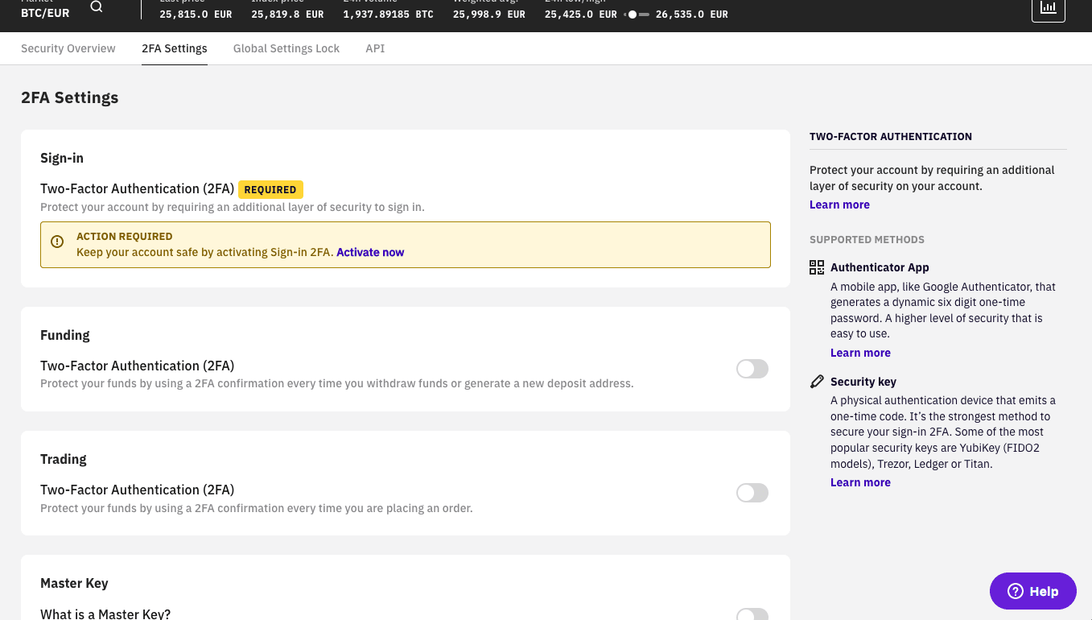The height and width of the screenshot is (620, 1092).
Task: Click the REQUIRED badge
Action: (270, 190)
